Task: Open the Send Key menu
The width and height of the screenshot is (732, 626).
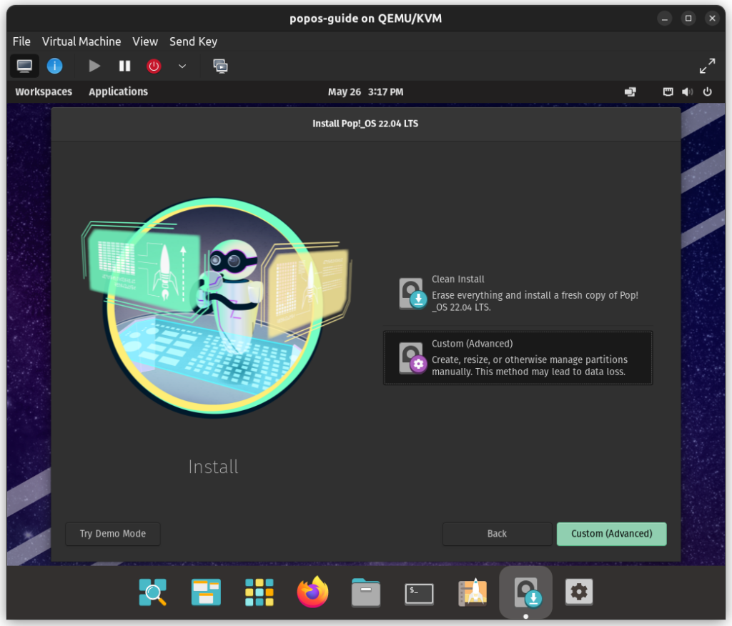Action: click(x=193, y=41)
